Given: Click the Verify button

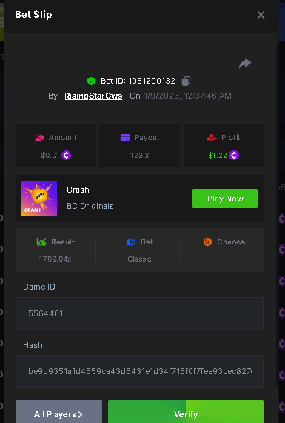Looking at the screenshot, I should coord(186,412).
